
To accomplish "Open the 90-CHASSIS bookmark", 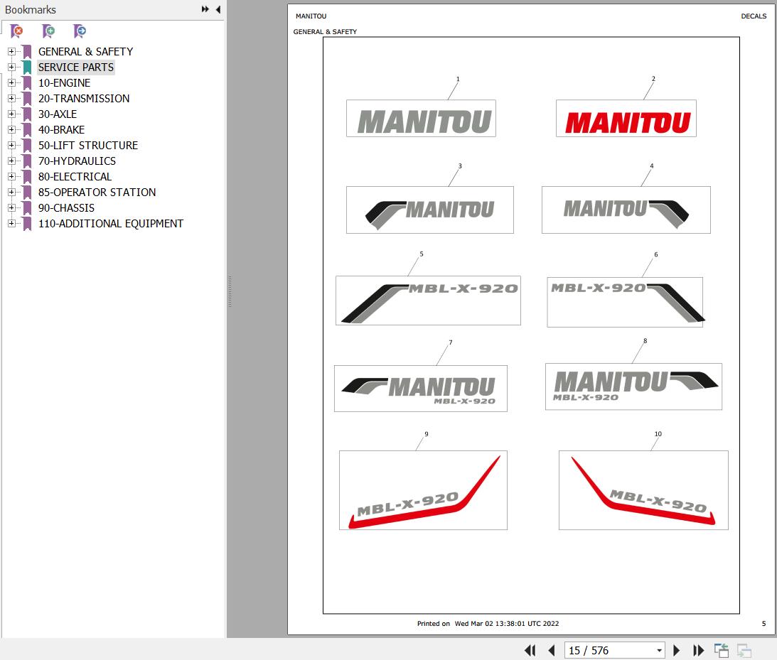I will [66, 208].
